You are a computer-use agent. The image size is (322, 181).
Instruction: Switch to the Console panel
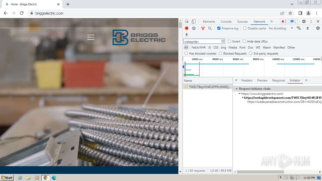226,22
